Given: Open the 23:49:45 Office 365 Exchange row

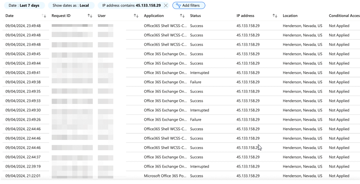Looking at the screenshot, I should point(165,54).
